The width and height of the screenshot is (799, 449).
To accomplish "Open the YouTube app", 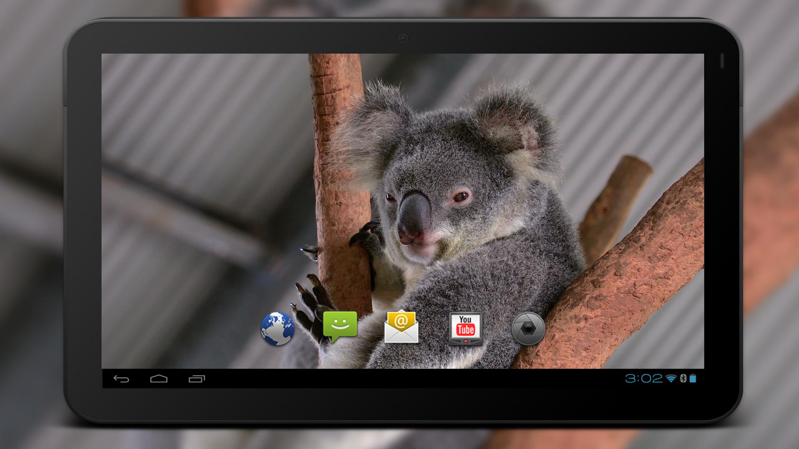I will pos(466,329).
